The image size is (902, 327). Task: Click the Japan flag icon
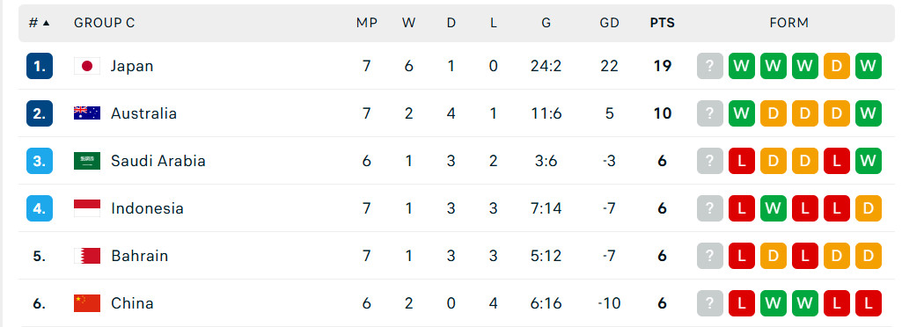[87, 66]
